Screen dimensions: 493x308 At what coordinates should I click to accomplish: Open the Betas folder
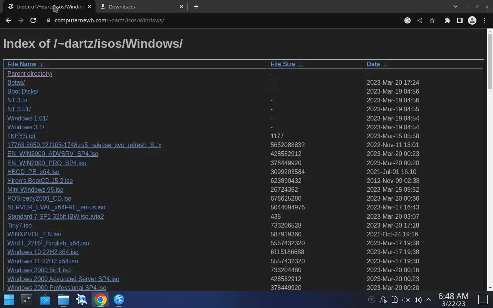pyautogui.click(x=16, y=82)
